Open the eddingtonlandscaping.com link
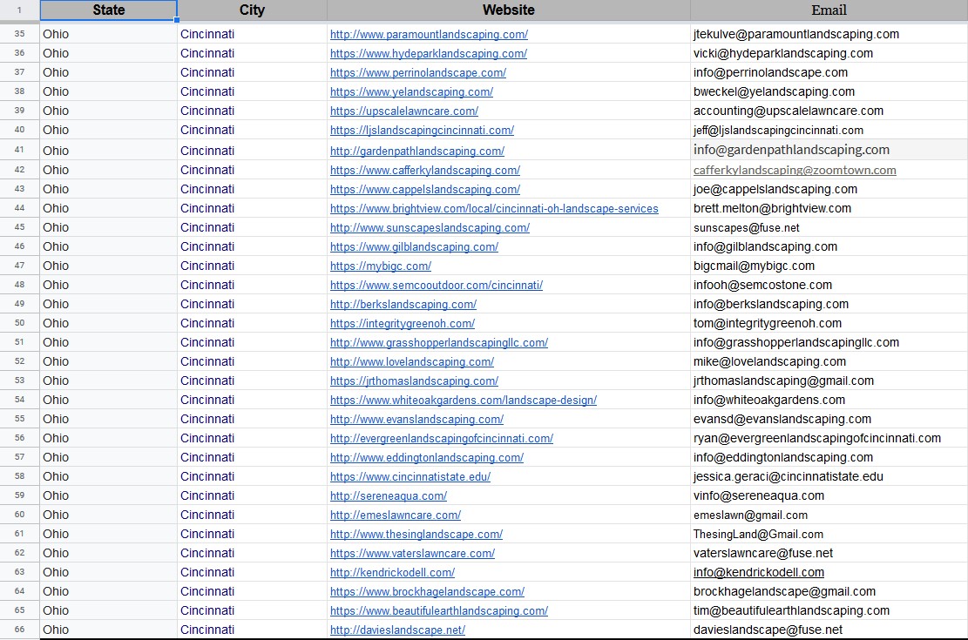 click(x=427, y=457)
